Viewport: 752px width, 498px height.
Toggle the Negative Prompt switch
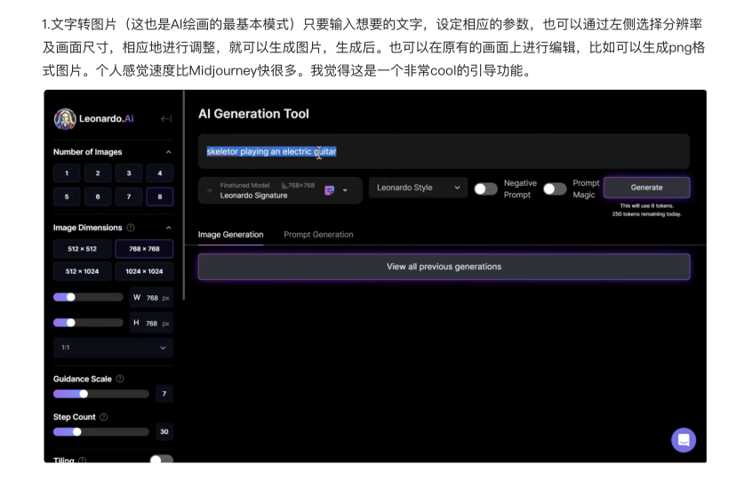click(x=486, y=189)
